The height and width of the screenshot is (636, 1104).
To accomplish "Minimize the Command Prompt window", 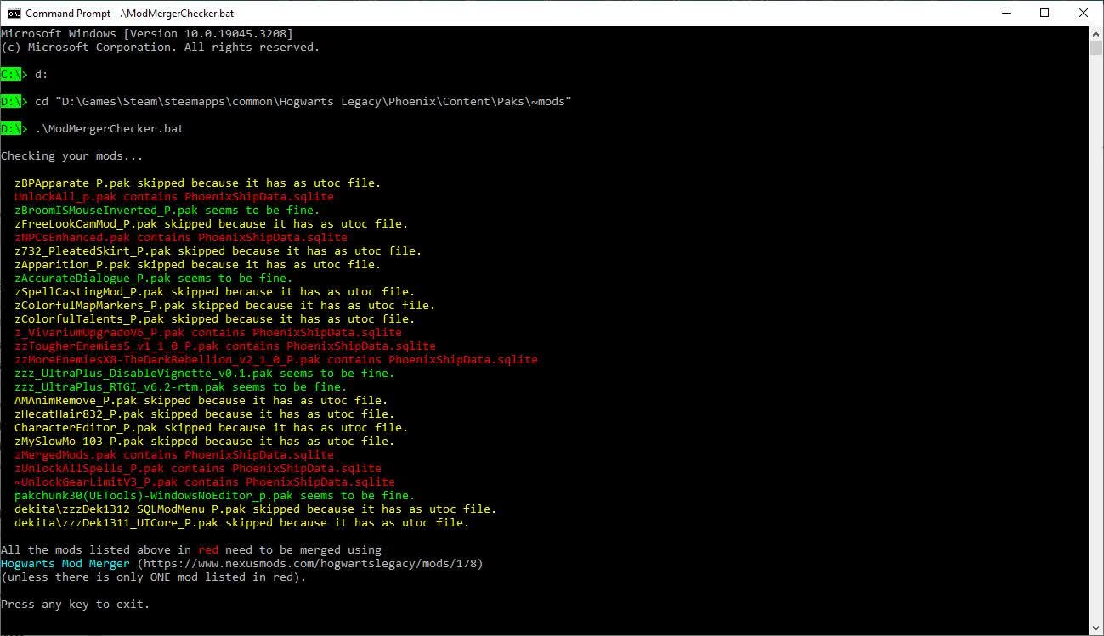I will [x=1006, y=13].
